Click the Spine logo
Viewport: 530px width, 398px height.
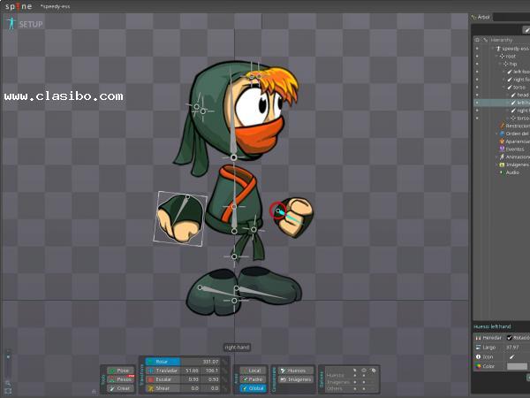click(x=19, y=6)
